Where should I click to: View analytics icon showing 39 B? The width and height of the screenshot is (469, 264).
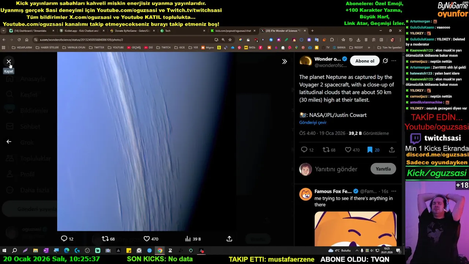point(193,239)
